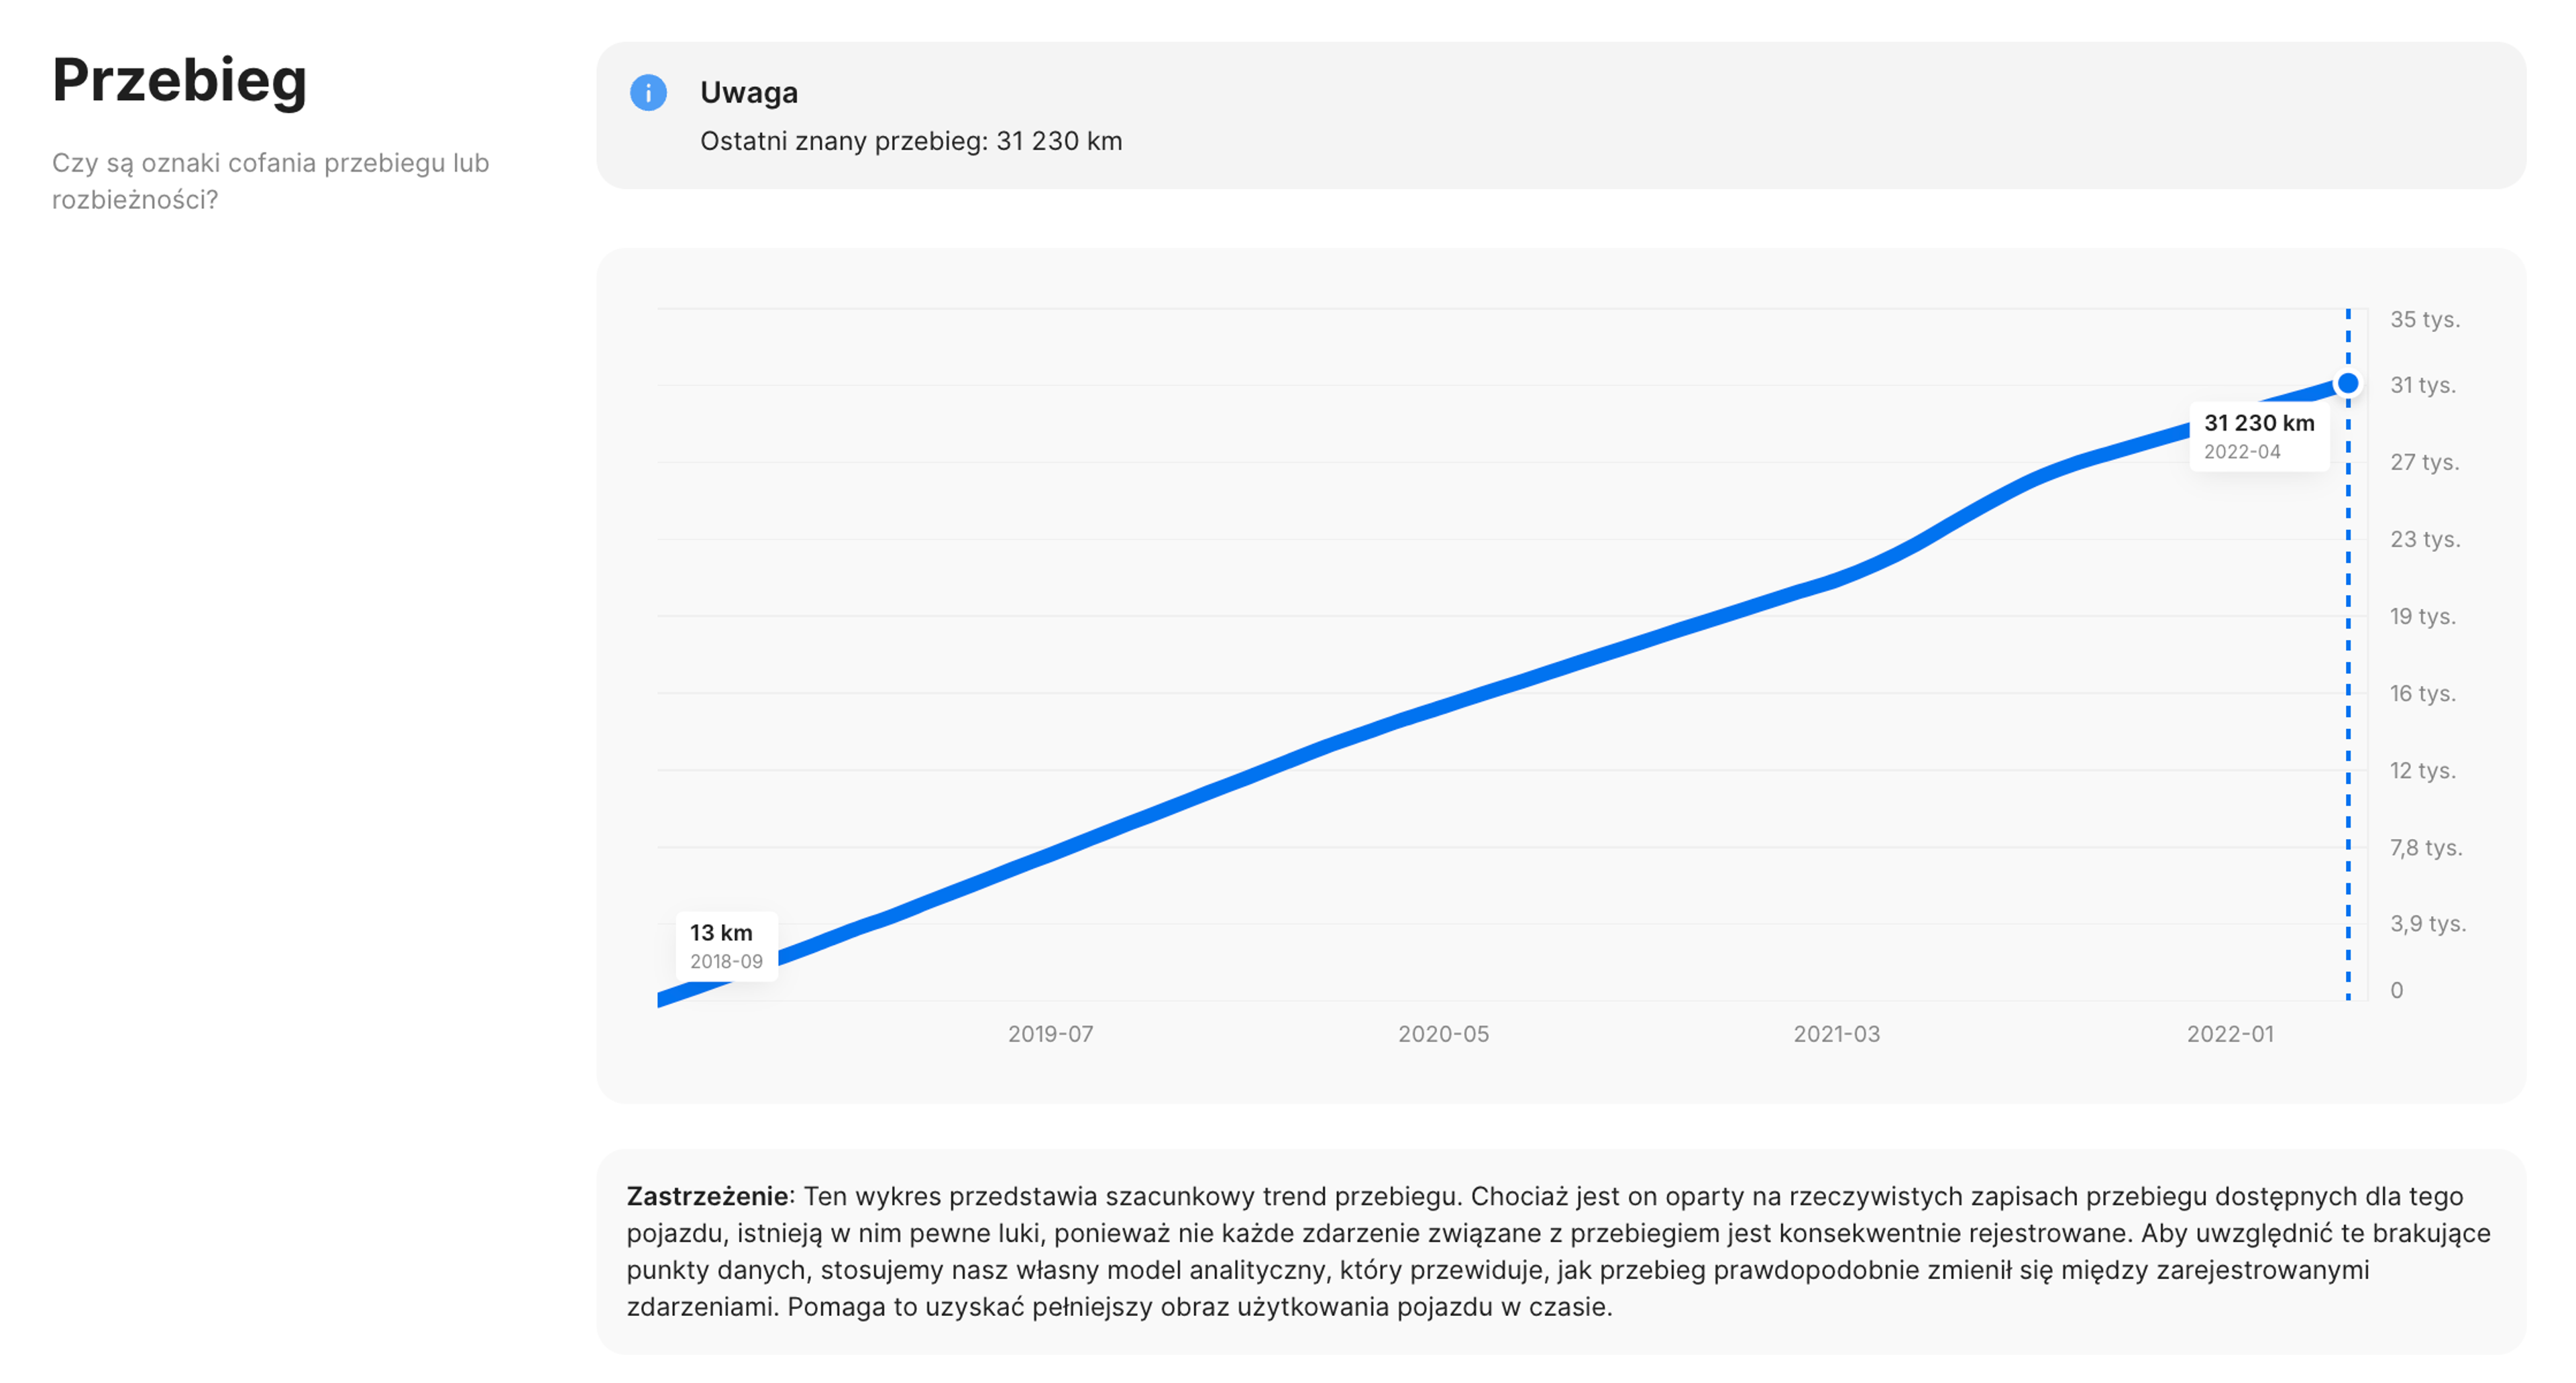Click the Przebieg heading
The height and width of the screenshot is (1383, 2576).
pyautogui.click(x=179, y=80)
